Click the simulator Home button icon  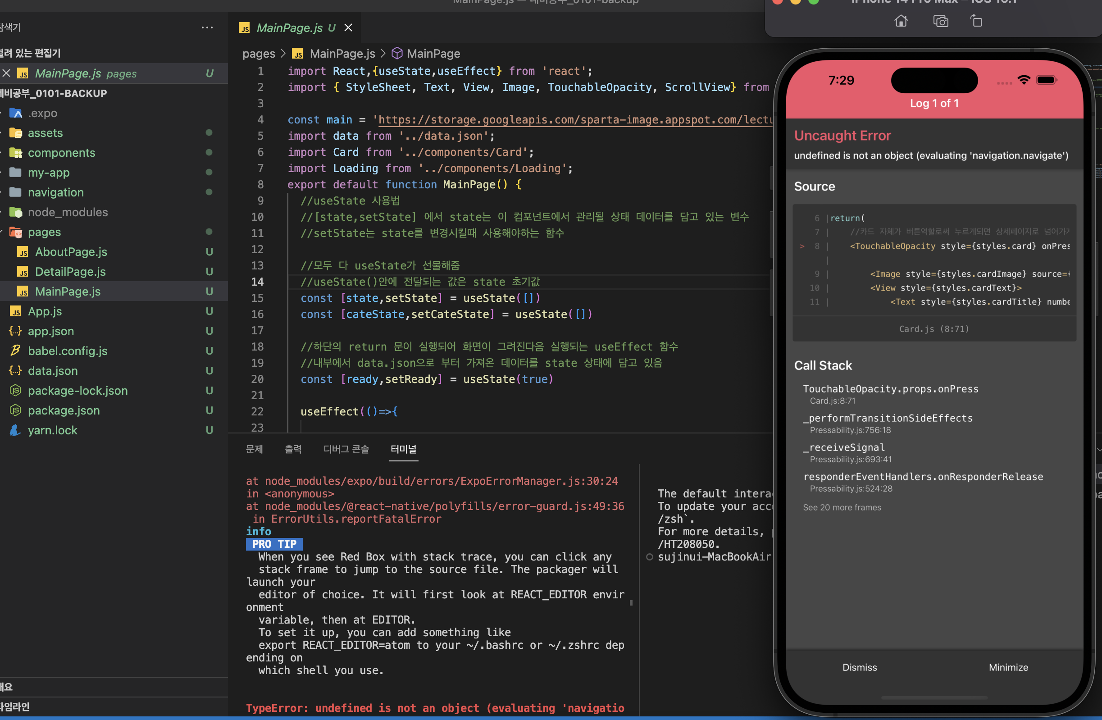[x=901, y=21]
